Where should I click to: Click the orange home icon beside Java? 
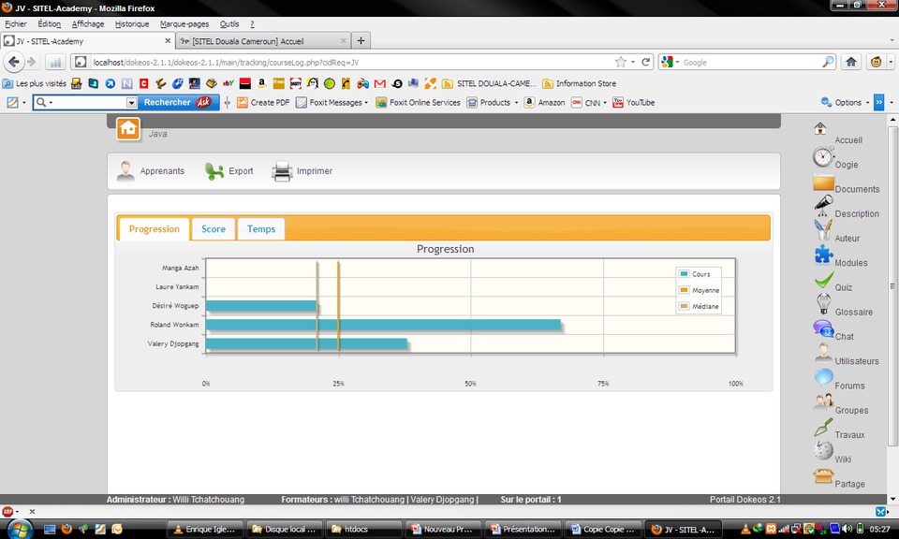(128, 129)
